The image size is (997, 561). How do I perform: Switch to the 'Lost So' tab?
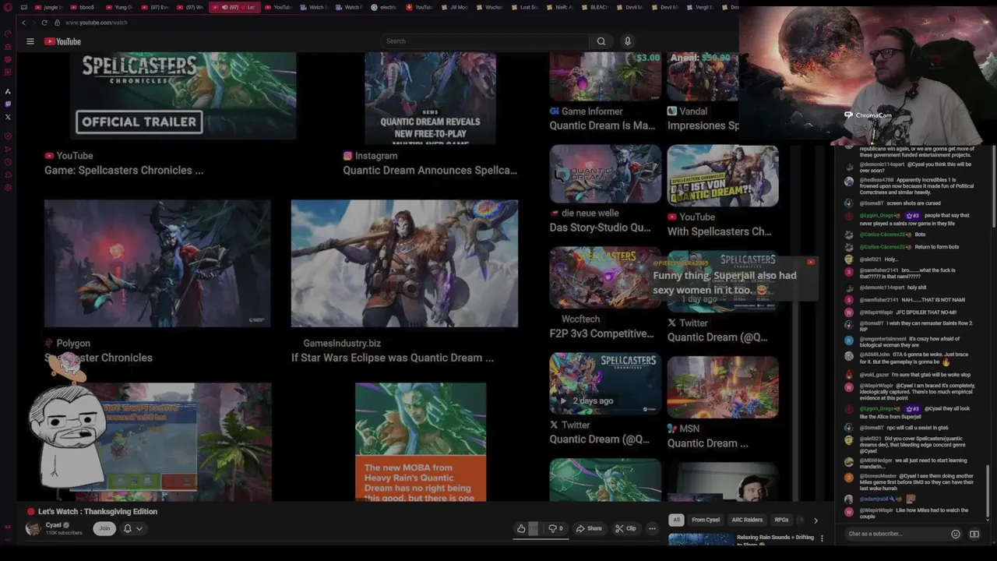524,7
